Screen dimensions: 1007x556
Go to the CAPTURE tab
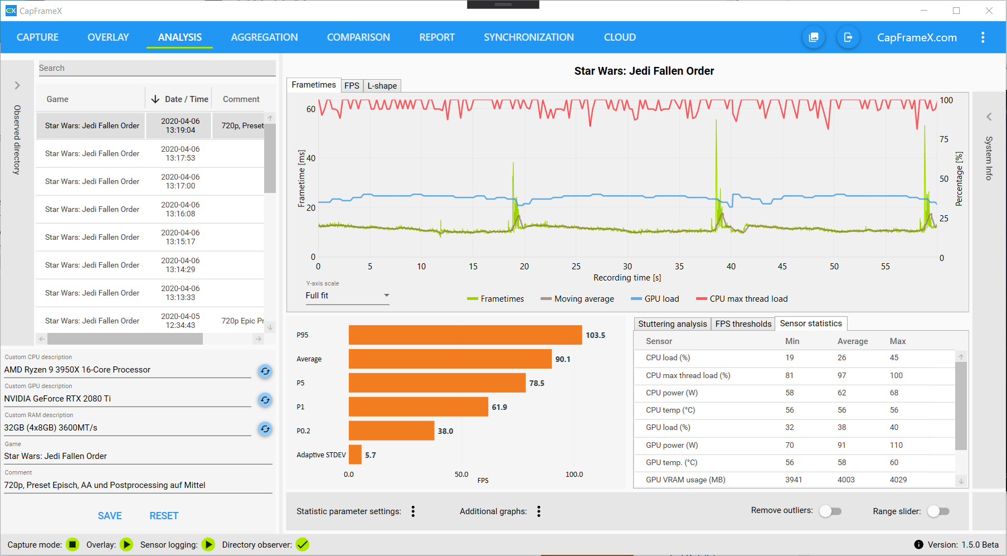(x=37, y=37)
